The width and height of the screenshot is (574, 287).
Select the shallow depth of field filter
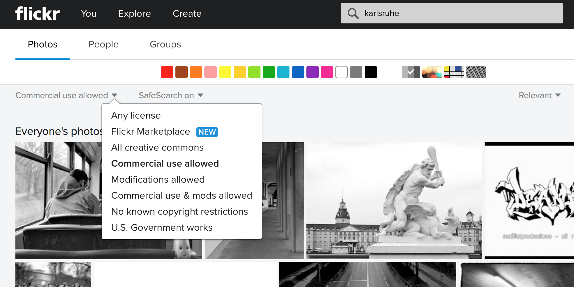432,72
